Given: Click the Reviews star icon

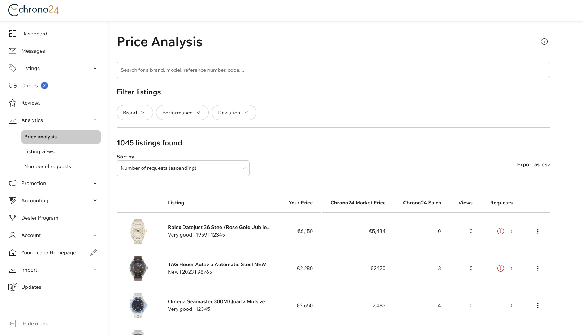Looking at the screenshot, I should 13,103.
